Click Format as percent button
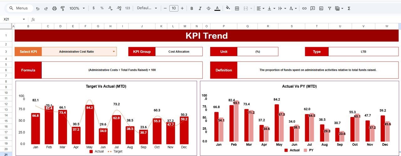The width and height of the screenshot is (401, 156). point(102,8)
